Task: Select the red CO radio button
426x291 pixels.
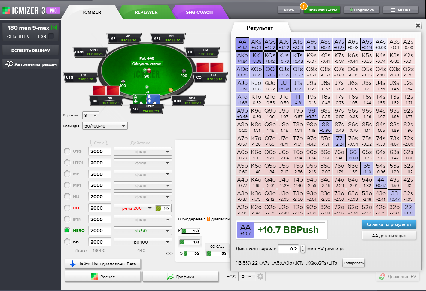Action: click(67, 208)
